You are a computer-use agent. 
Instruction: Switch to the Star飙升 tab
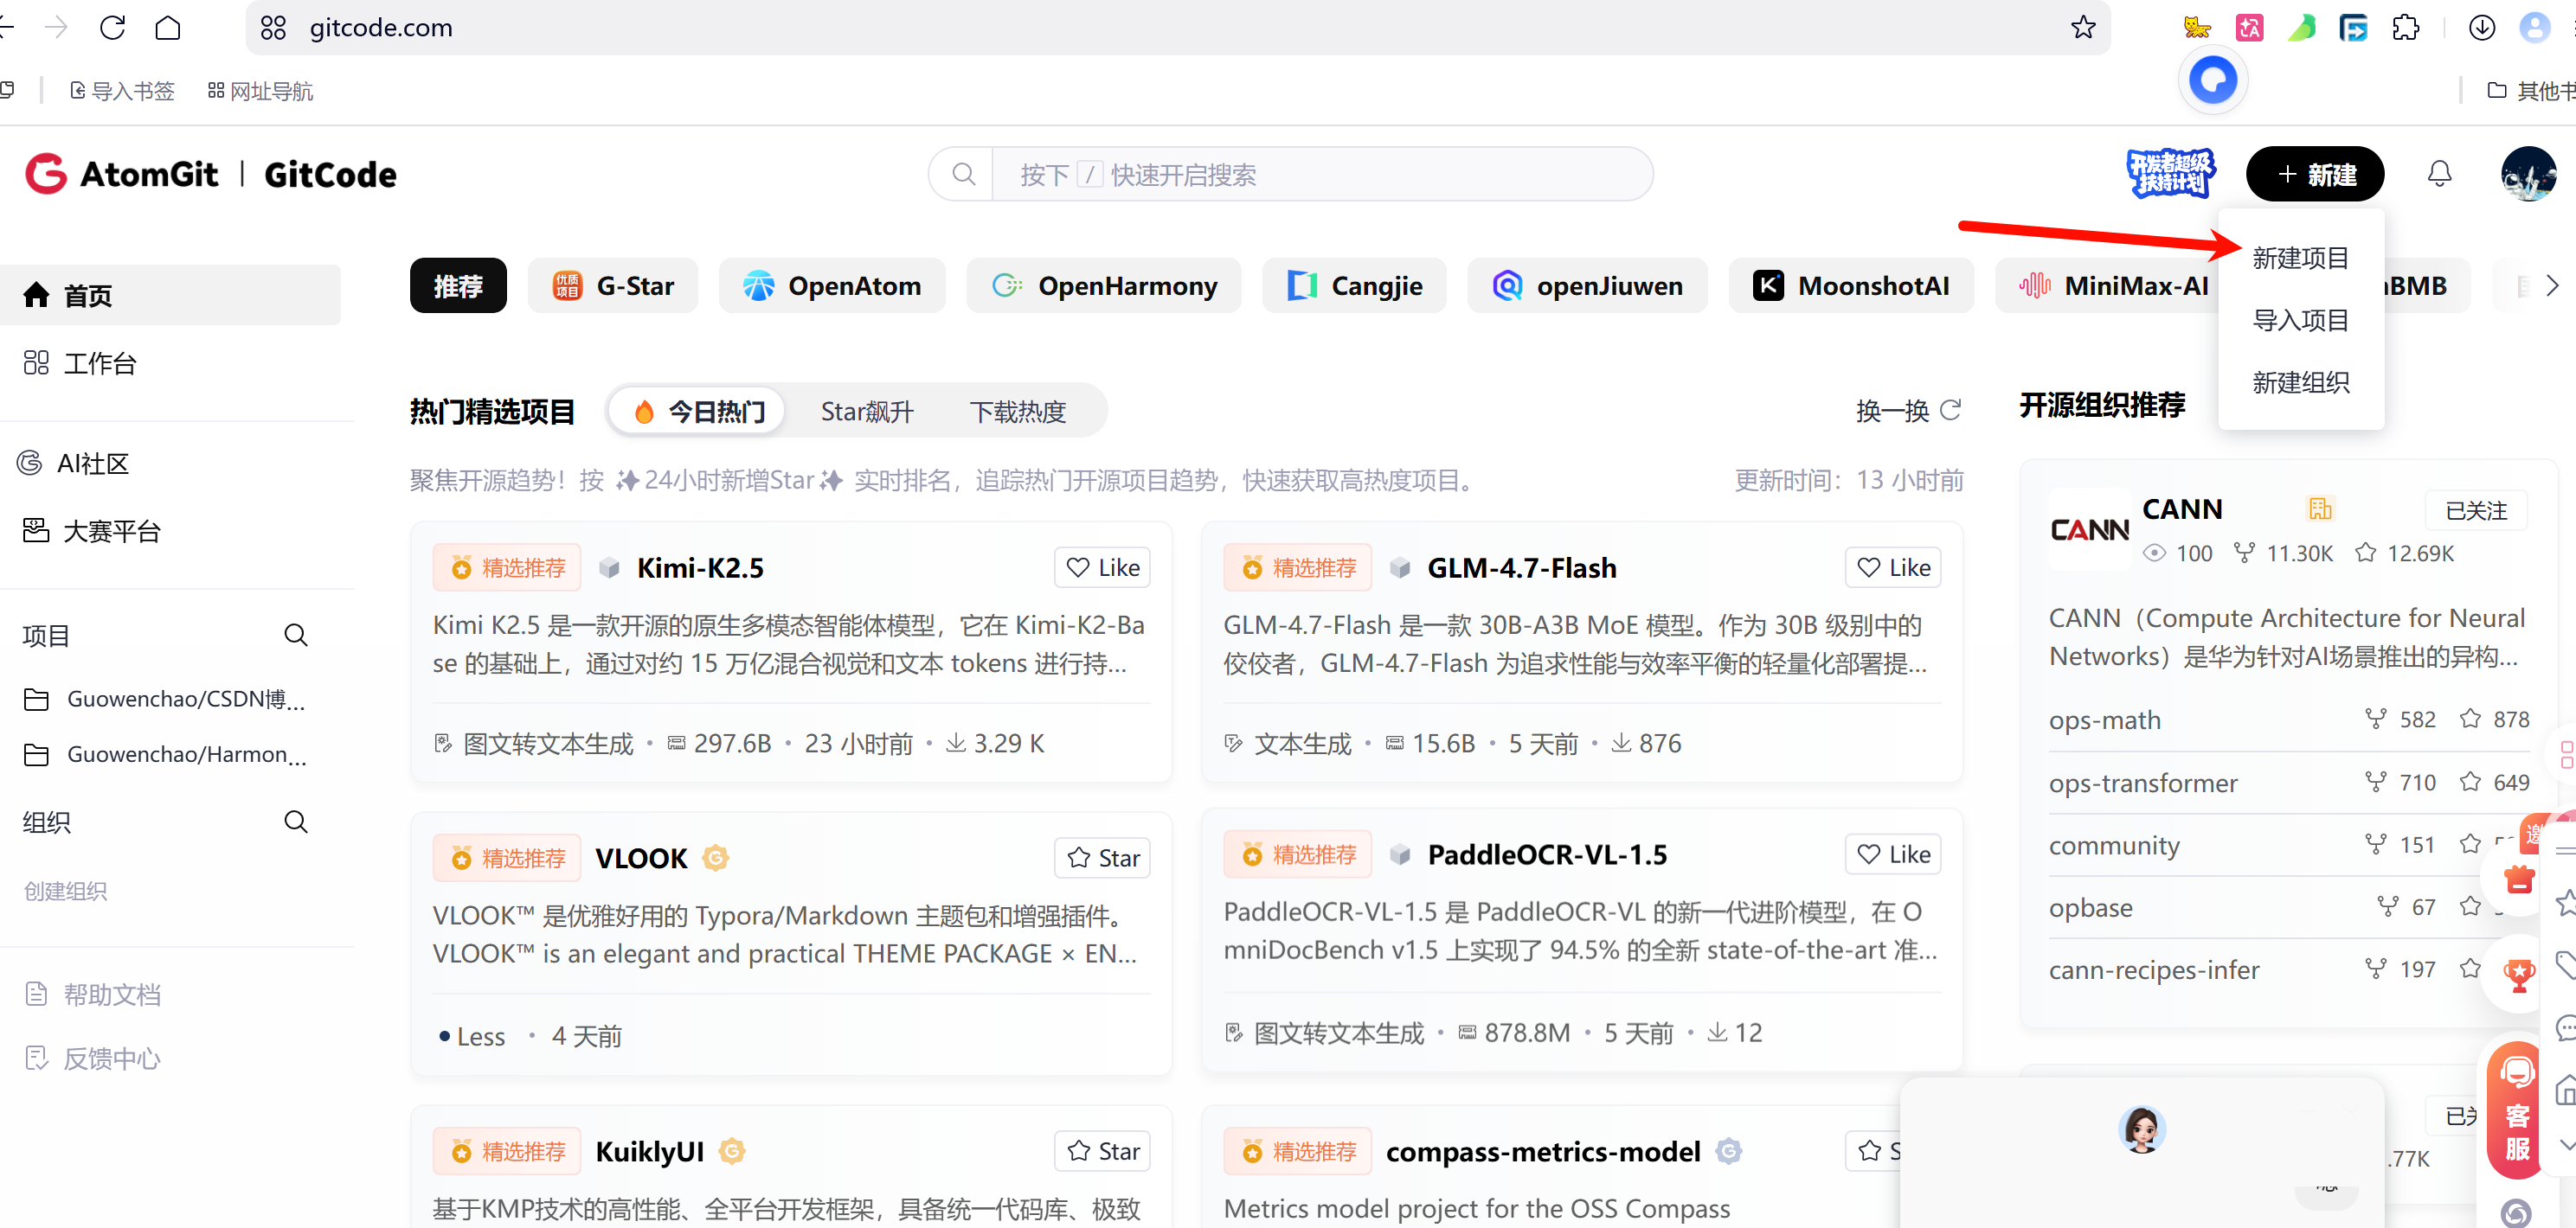(866, 411)
